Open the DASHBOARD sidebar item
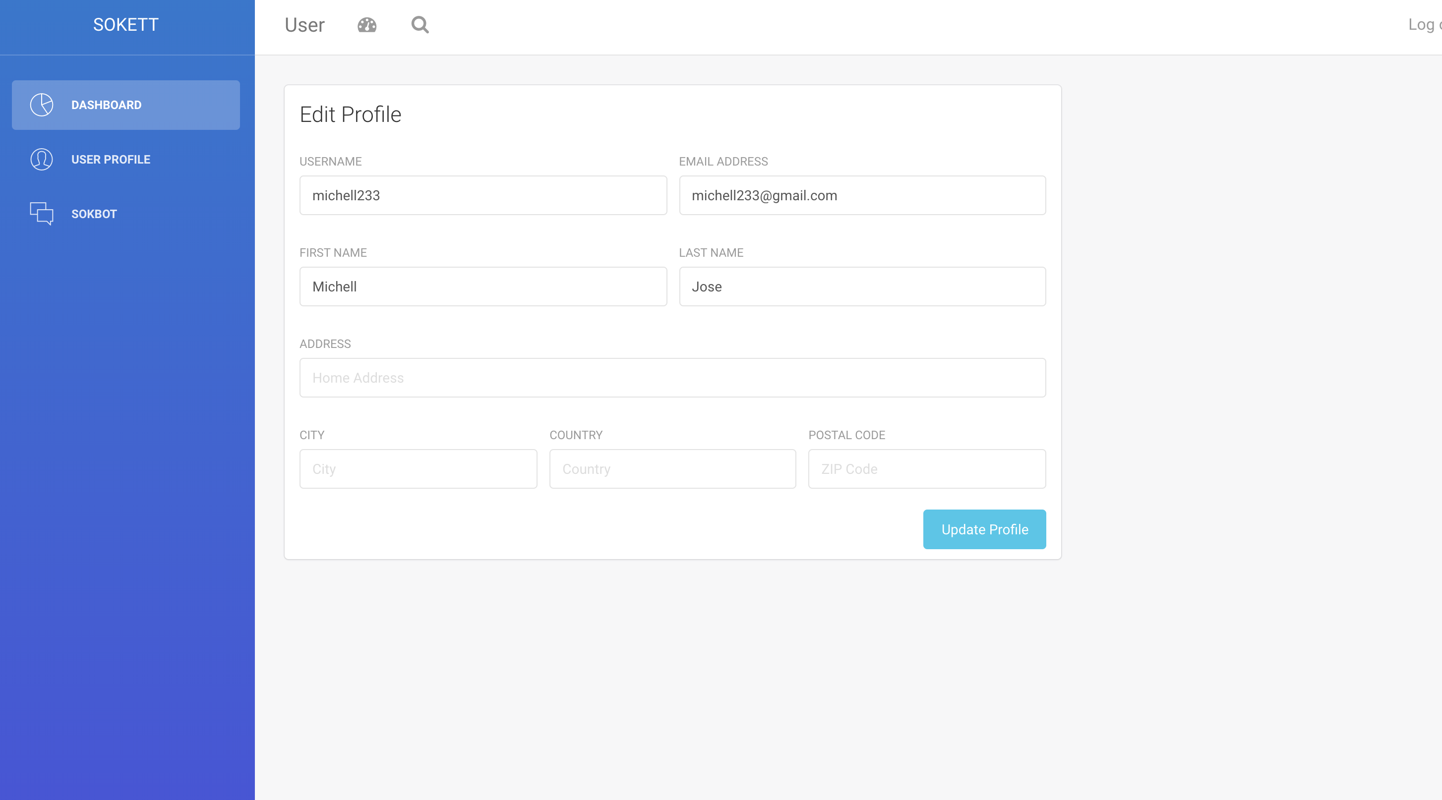Screen dimensions: 1442x800 [x=106, y=105]
